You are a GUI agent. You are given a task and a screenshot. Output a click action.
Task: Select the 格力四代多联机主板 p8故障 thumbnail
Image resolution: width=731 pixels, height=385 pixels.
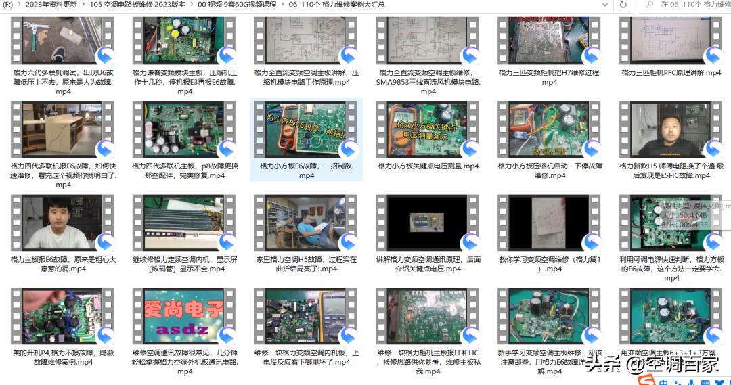(x=184, y=130)
